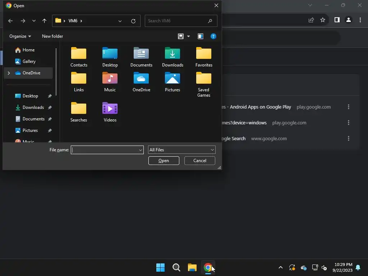Open taskbar Search

point(176,267)
